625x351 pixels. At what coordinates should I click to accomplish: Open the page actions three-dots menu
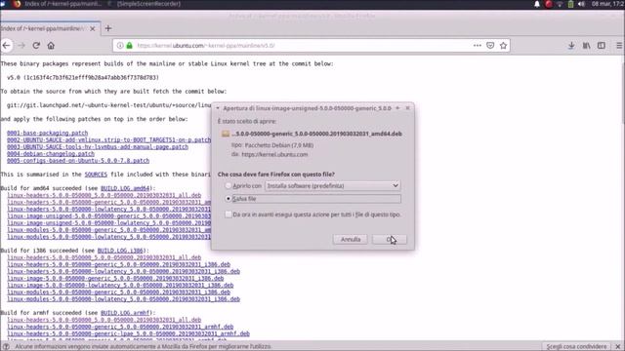(478, 46)
